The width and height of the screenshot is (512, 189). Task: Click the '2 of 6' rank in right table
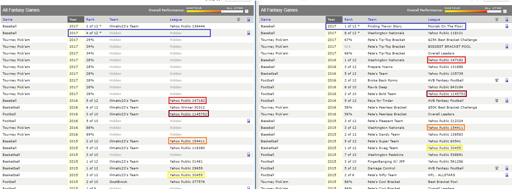[349, 175]
